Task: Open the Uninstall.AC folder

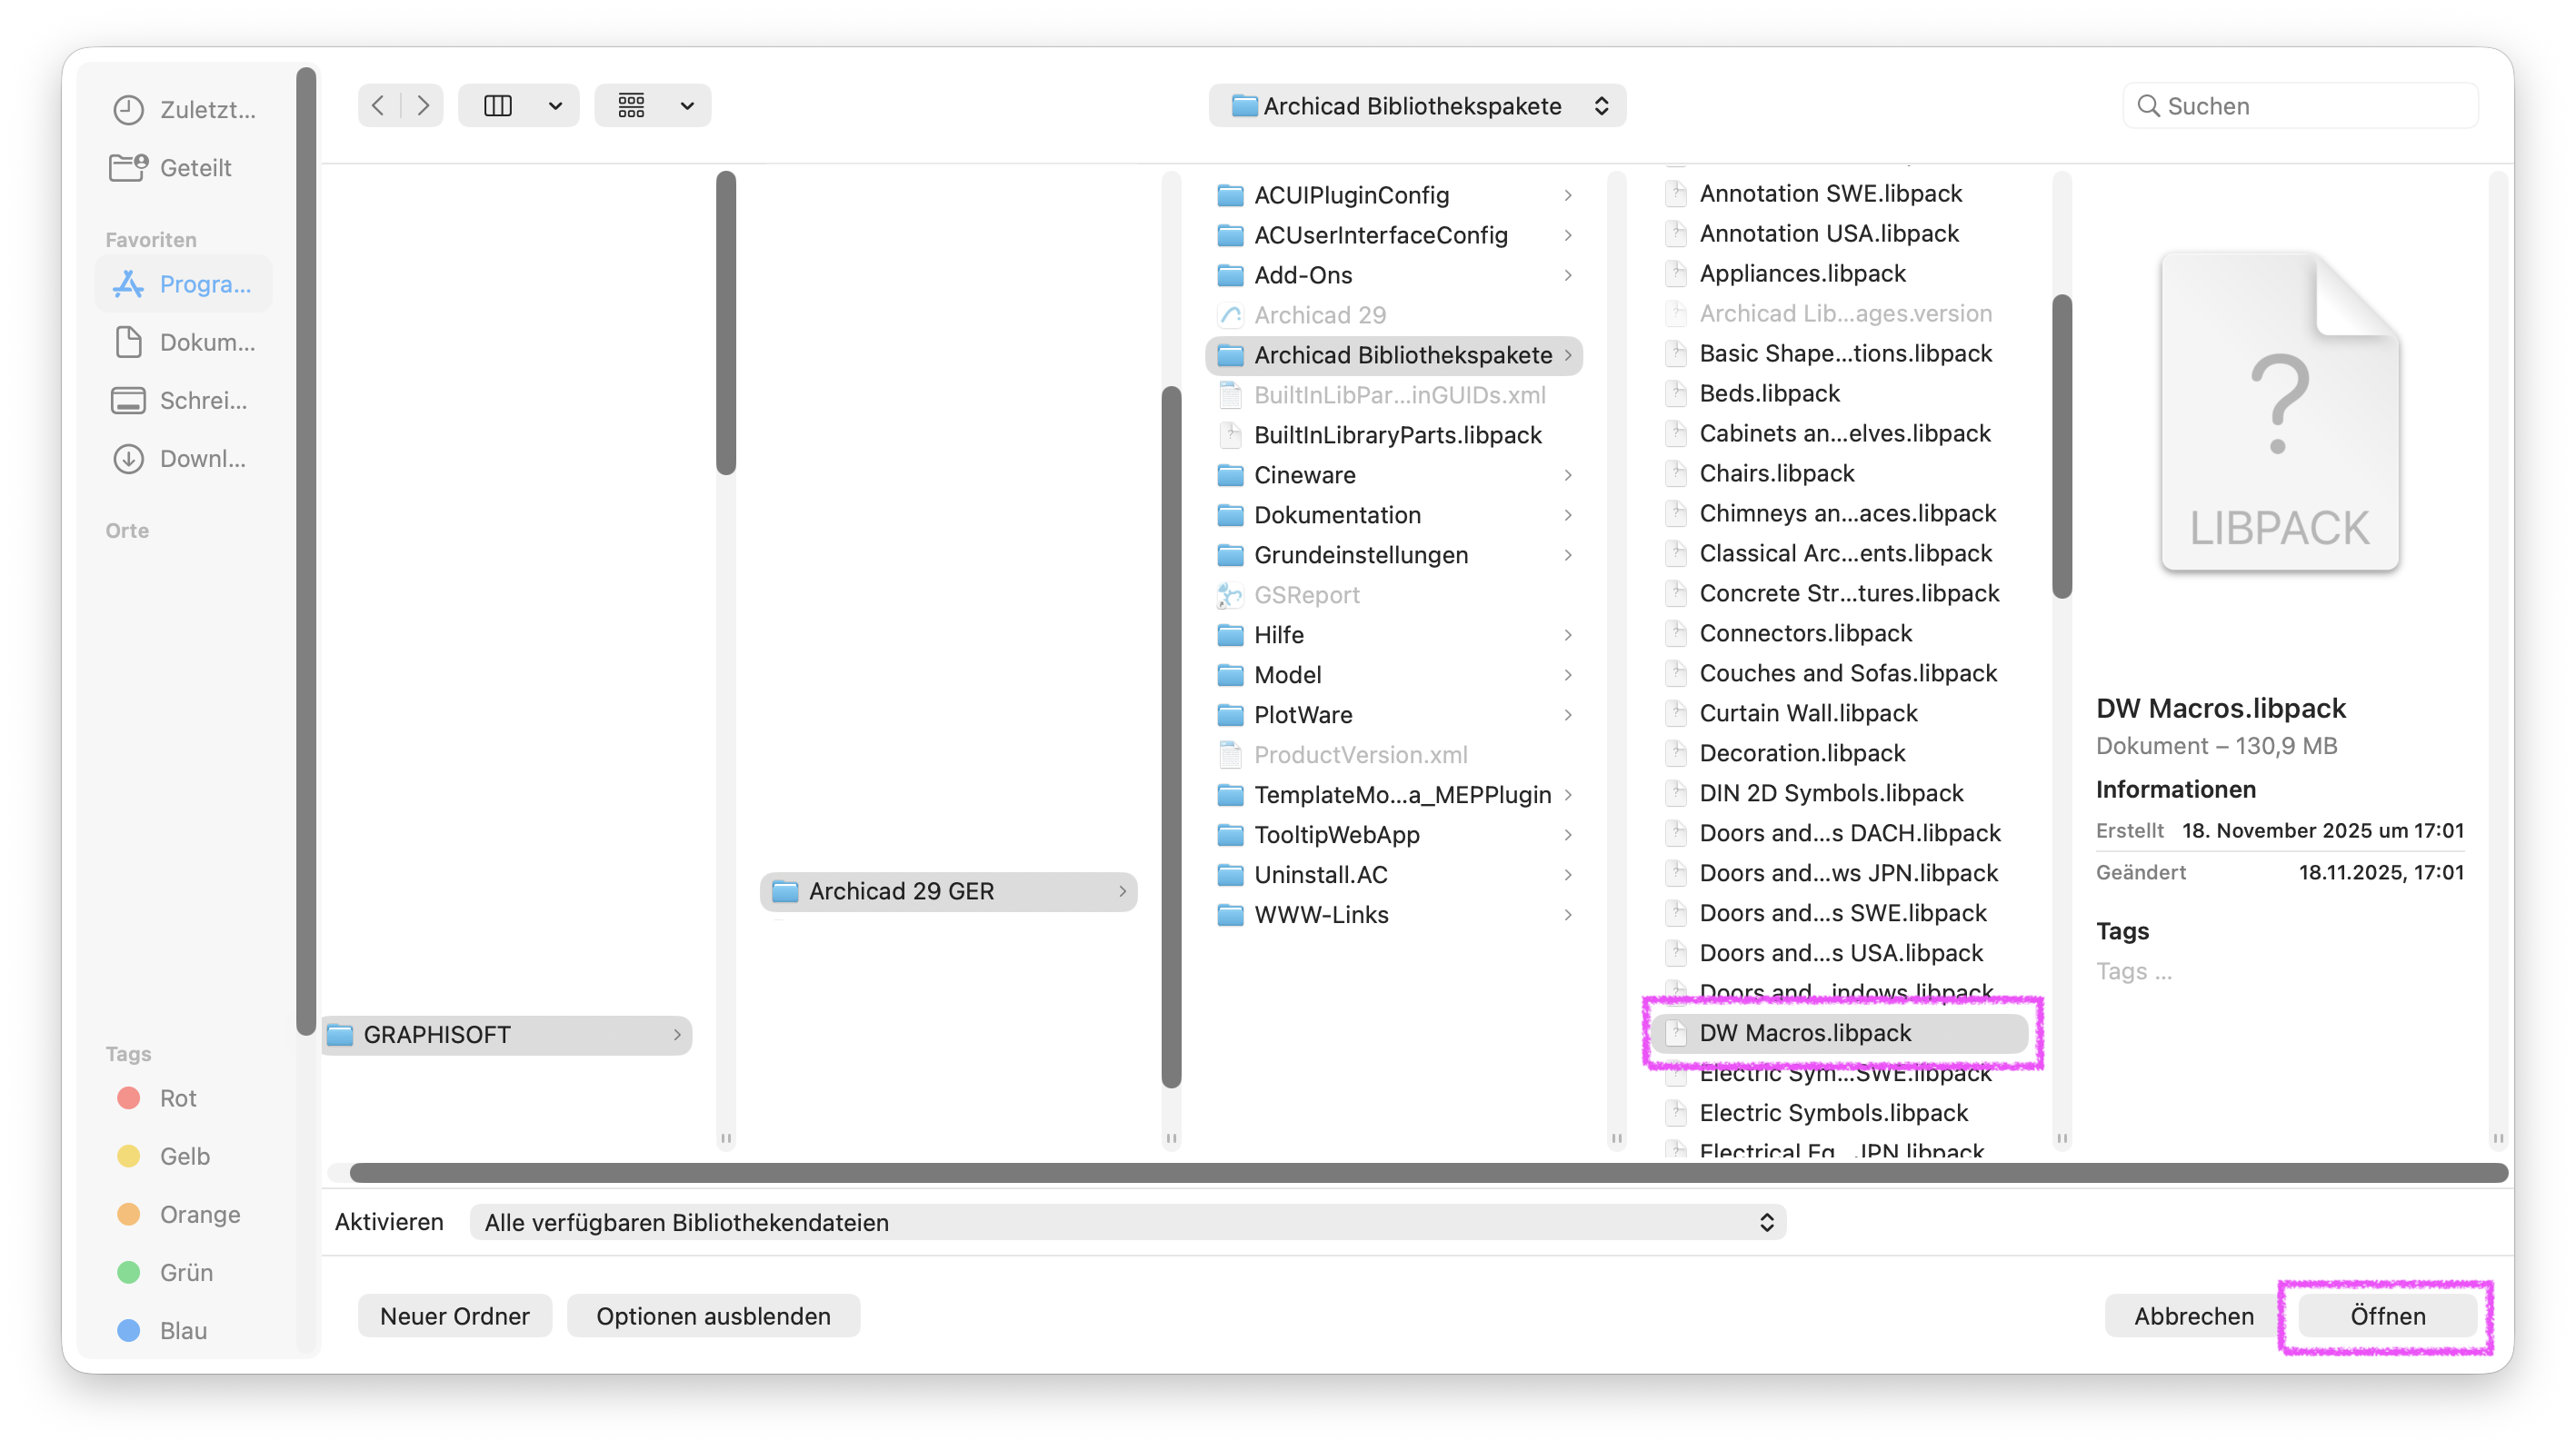Action: [x=1395, y=874]
